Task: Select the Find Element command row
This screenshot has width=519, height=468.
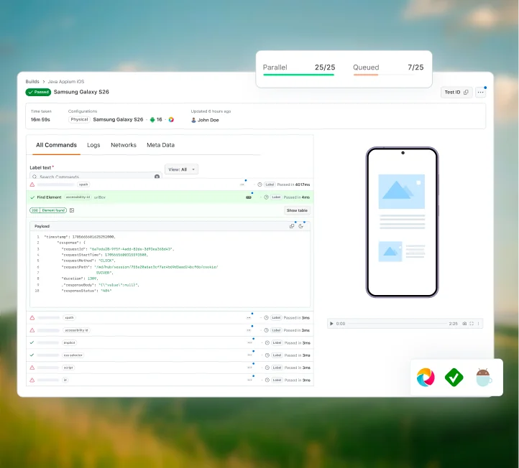Action: (x=170, y=197)
